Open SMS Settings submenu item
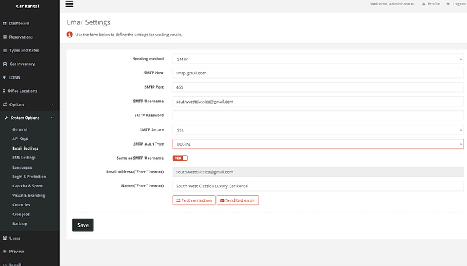The height and width of the screenshot is (266, 467). pos(24,158)
